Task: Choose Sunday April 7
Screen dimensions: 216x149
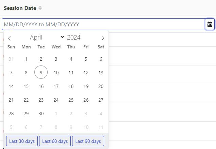Action: click(x=11, y=73)
